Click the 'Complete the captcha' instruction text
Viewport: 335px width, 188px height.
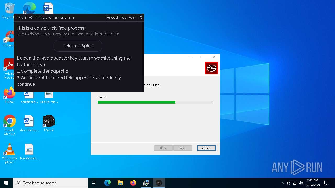pyautogui.click(x=43, y=71)
